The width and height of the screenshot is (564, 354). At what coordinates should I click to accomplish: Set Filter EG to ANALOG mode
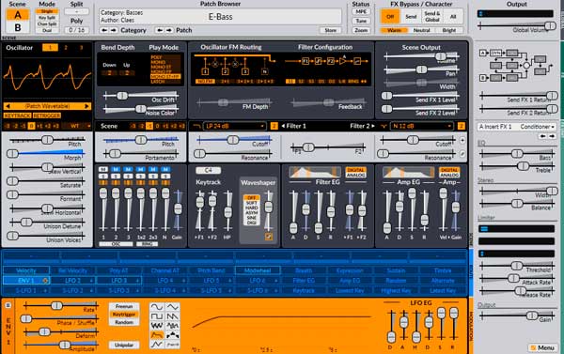click(x=355, y=175)
